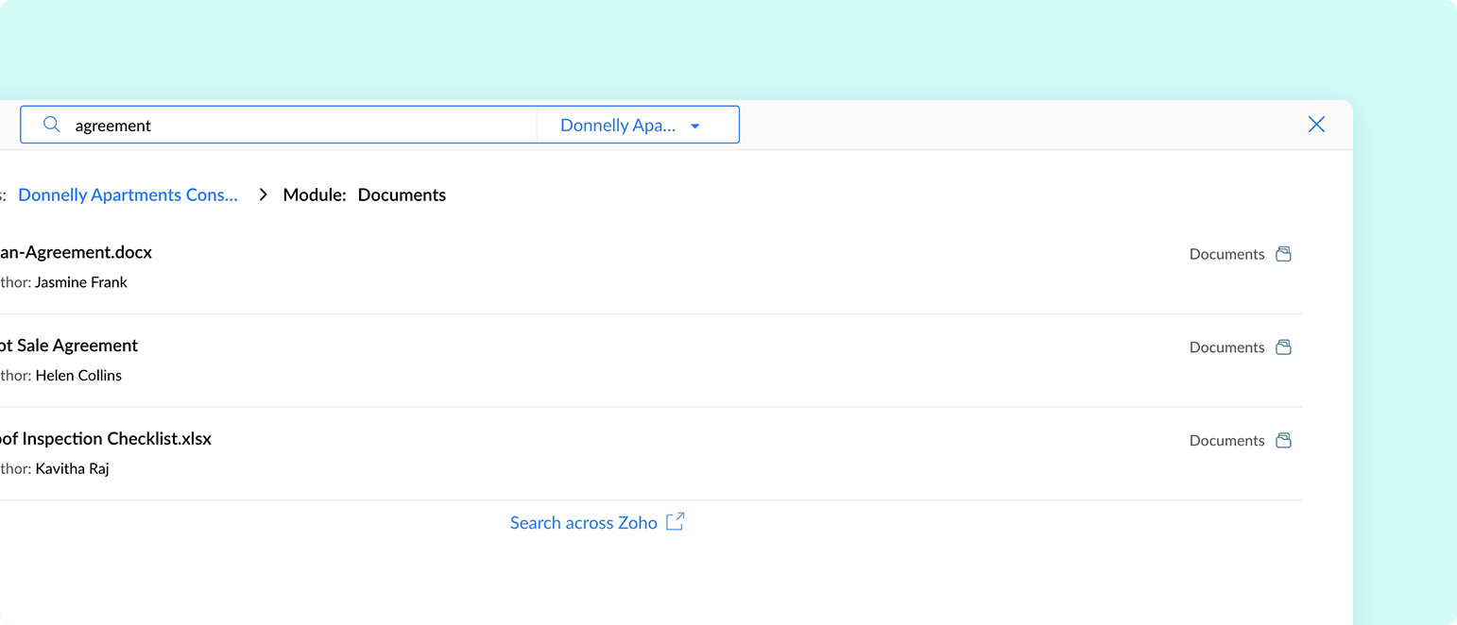Viewport: 1457px width, 625px height.
Task: Select the Documents module label in breadcrumb
Action: tap(402, 195)
